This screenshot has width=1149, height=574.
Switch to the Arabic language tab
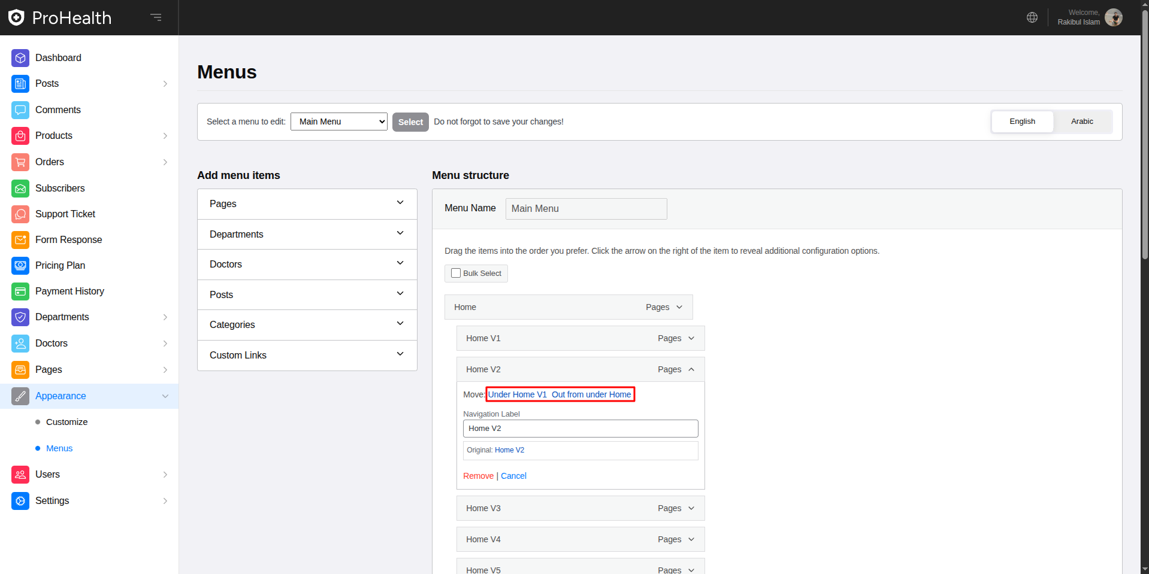1082,122
